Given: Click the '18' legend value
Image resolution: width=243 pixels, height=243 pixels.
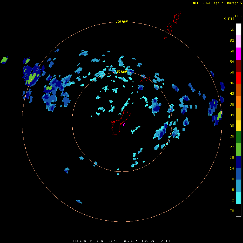Looking at the screenshot, I should tap(232, 158).
